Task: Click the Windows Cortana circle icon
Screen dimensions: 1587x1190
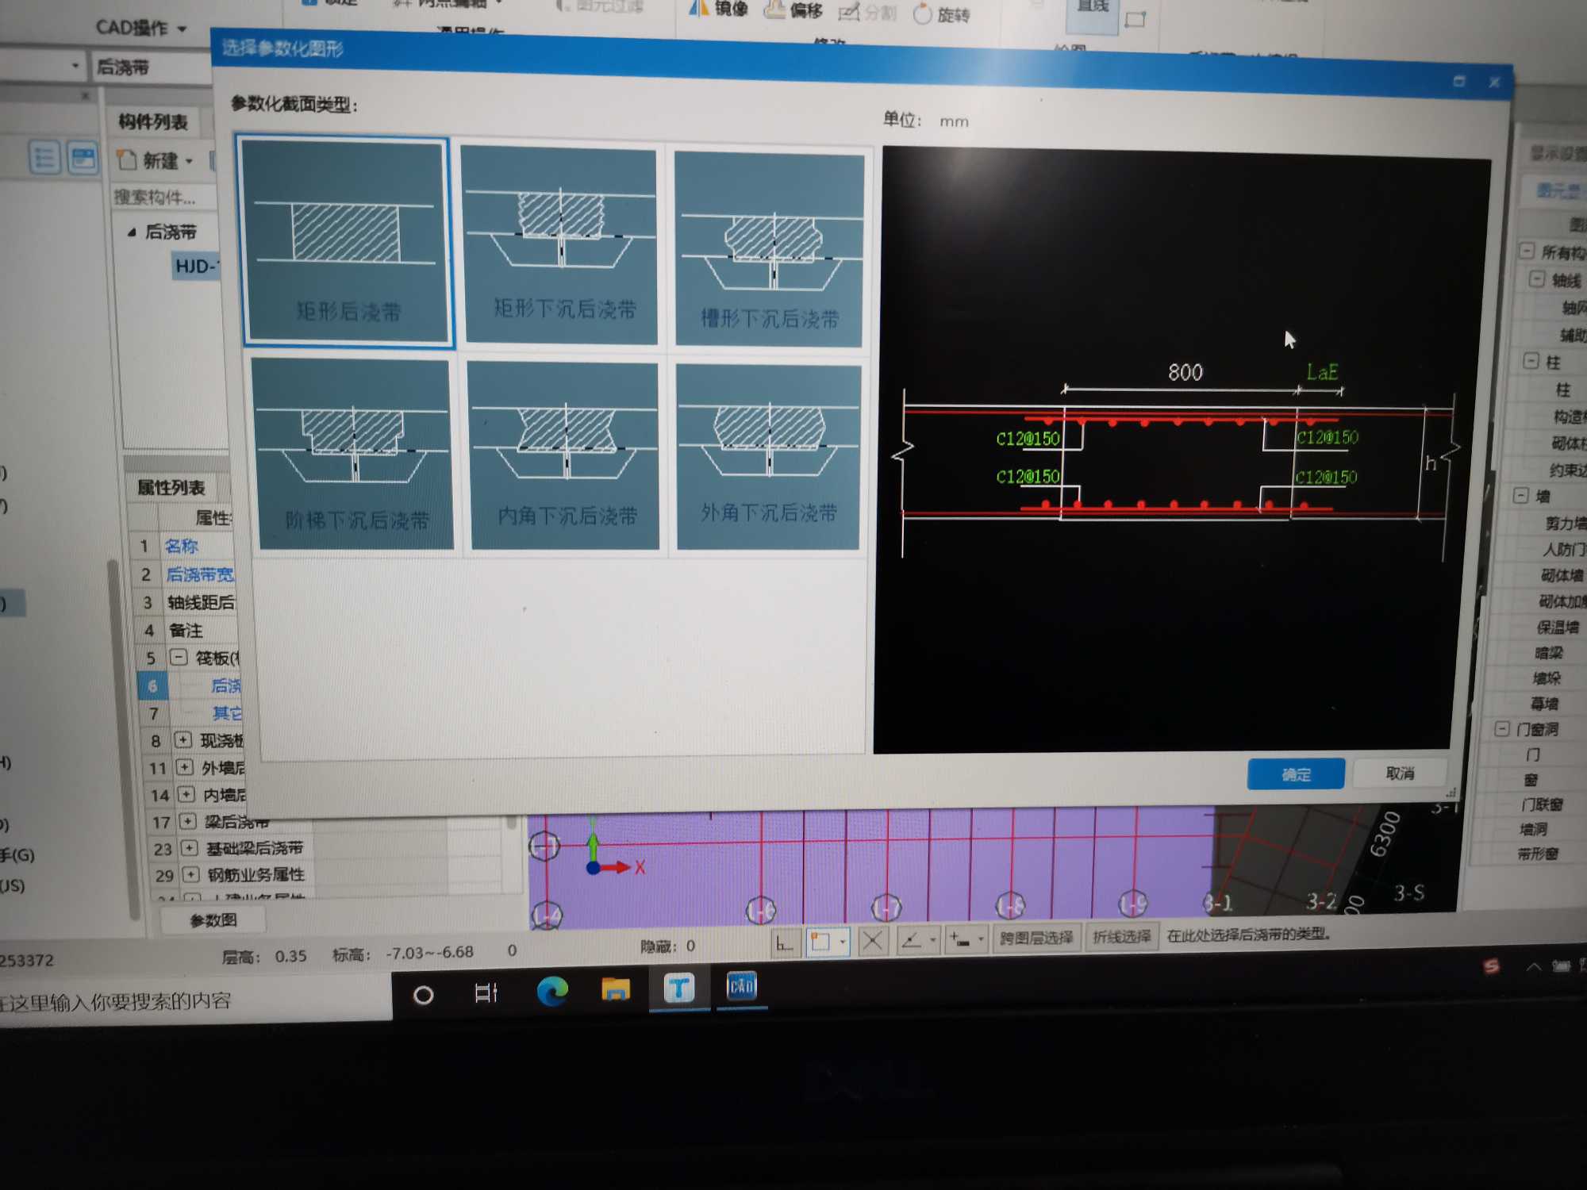Action: coord(424,994)
